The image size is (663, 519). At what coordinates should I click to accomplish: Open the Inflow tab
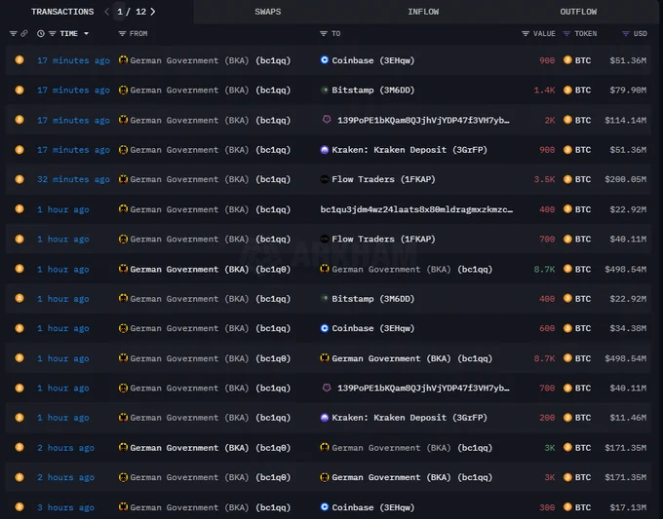(x=423, y=12)
